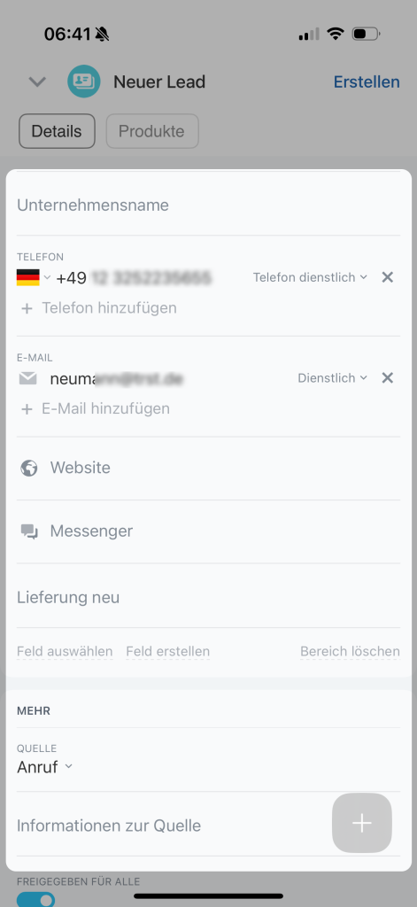Toggle the Freigegeben für alle switch
417x907 pixels.
pyautogui.click(x=36, y=899)
